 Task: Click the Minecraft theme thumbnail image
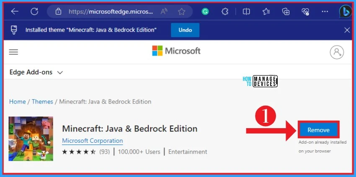31,139
